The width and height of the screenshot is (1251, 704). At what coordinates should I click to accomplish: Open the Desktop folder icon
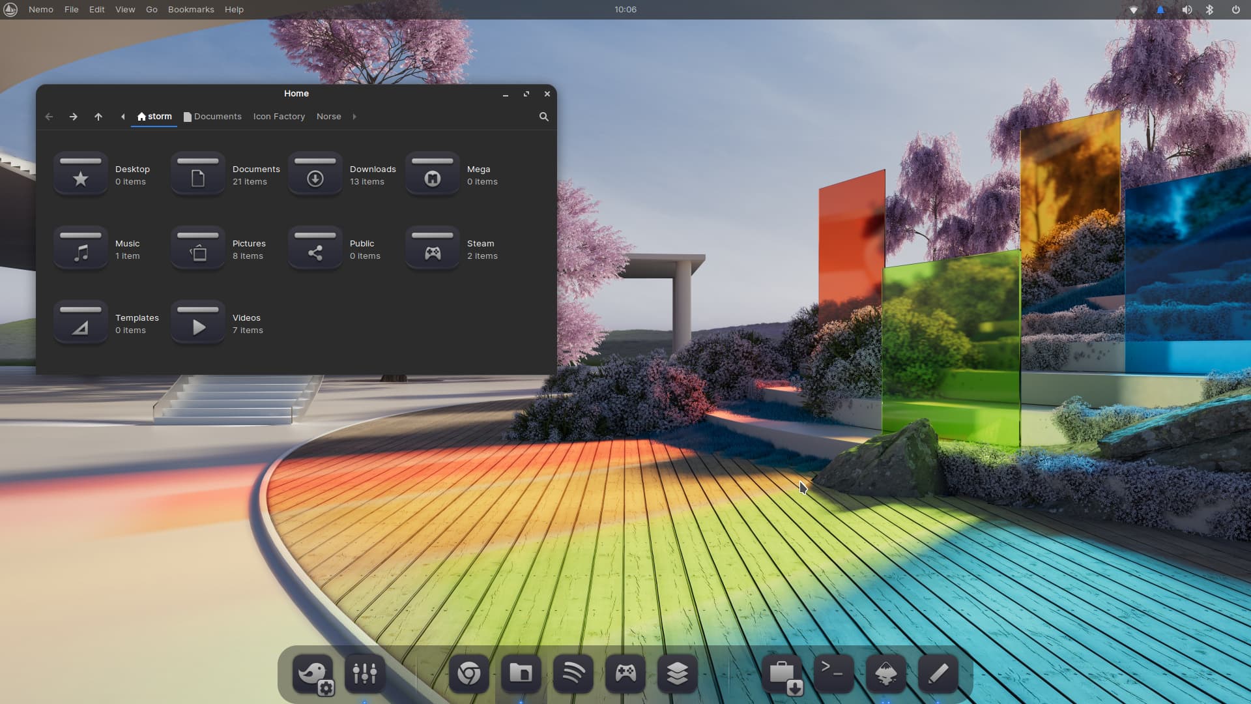tap(80, 174)
